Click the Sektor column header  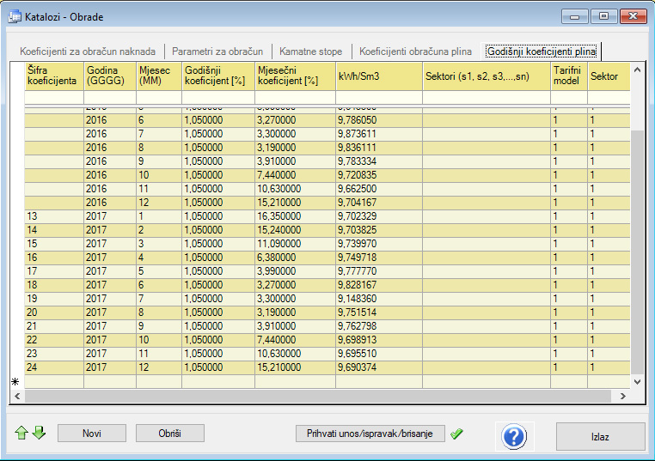[609, 76]
